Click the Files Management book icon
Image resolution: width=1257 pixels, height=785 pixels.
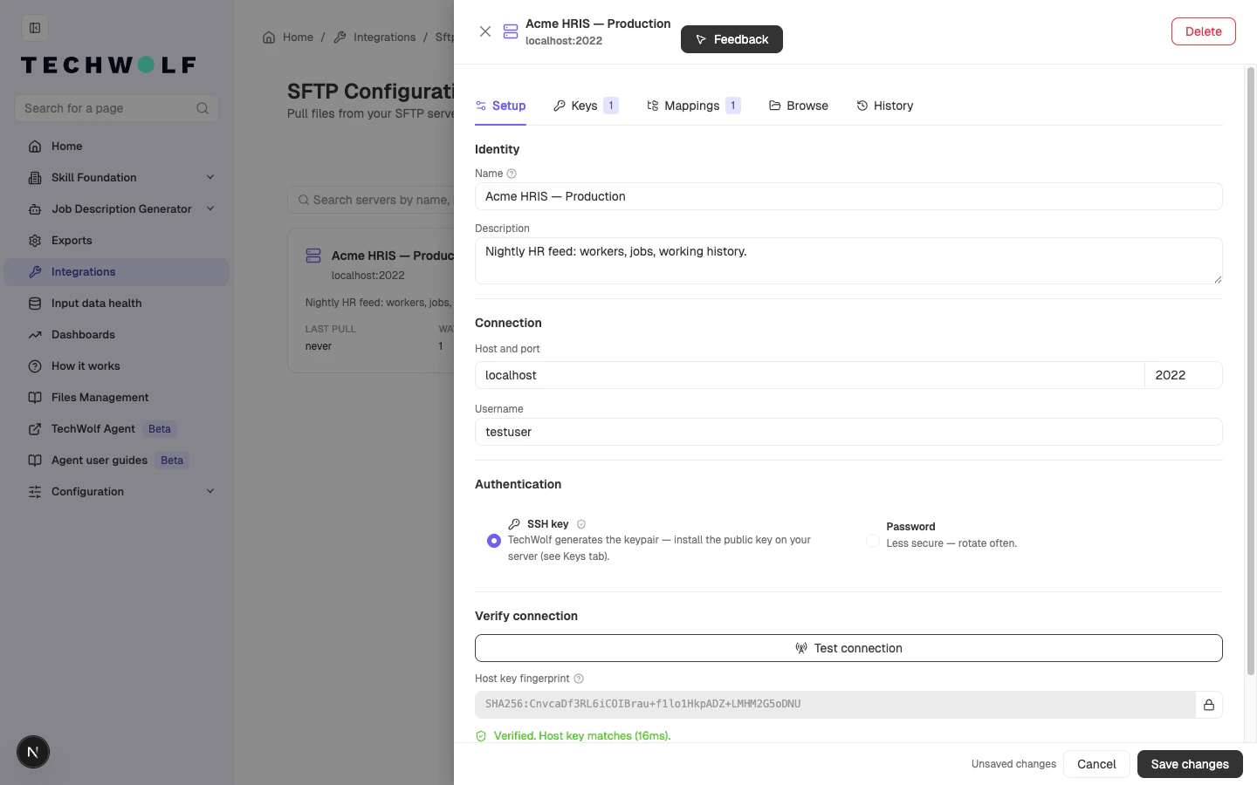click(x=35, y=398)
